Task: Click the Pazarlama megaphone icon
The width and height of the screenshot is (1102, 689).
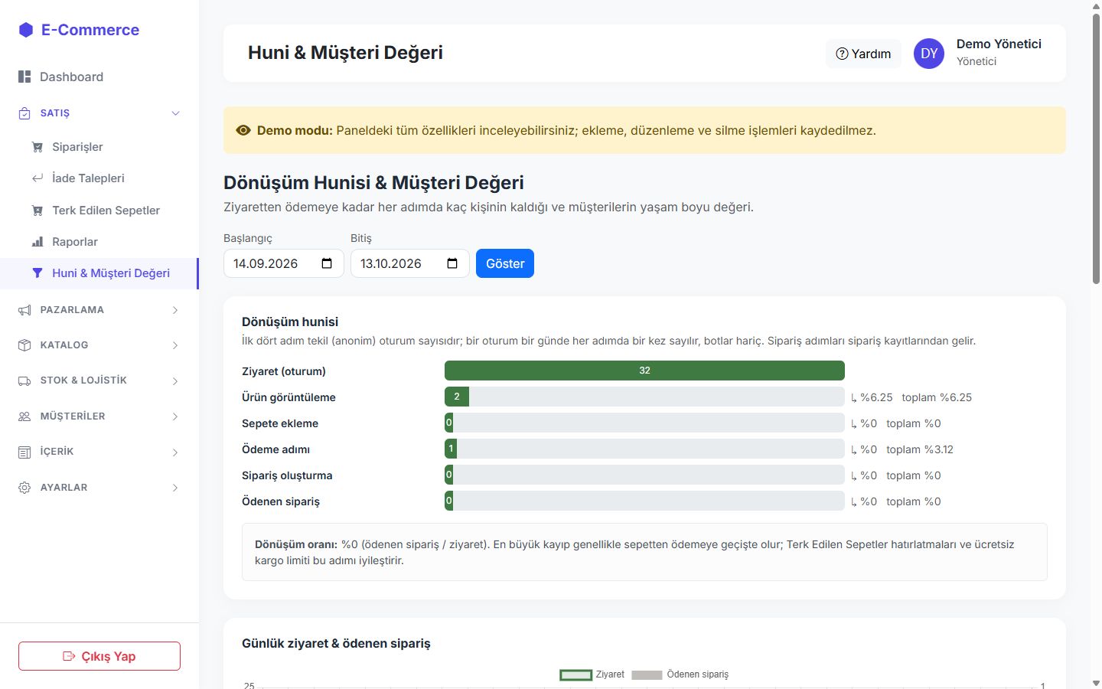Action: coord(24,310)
